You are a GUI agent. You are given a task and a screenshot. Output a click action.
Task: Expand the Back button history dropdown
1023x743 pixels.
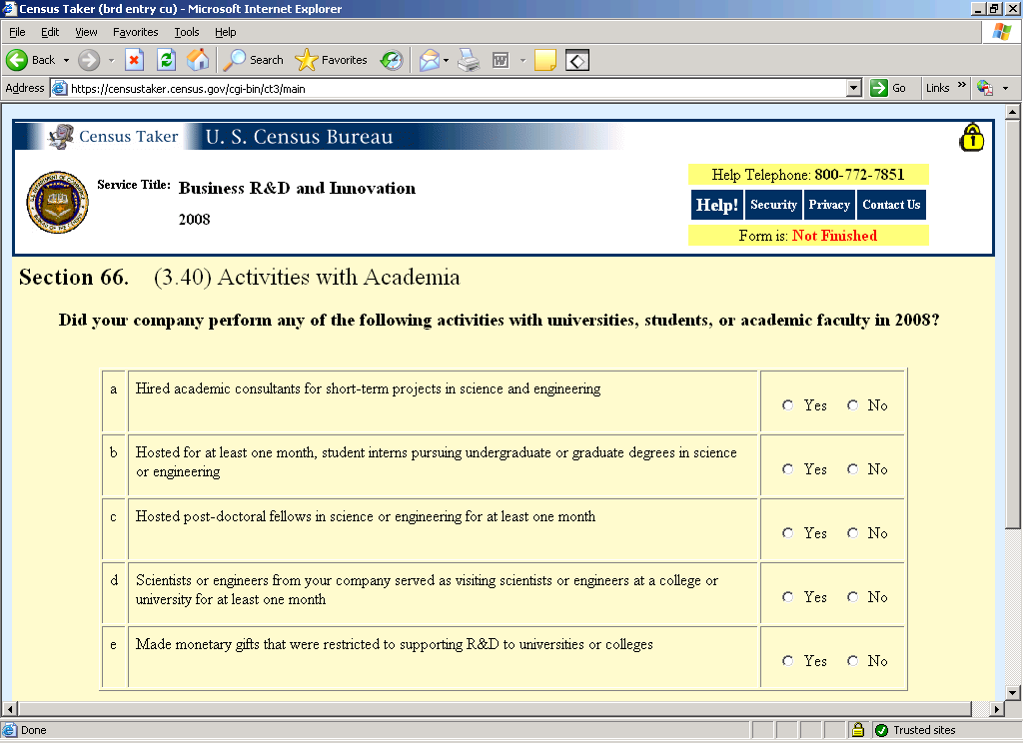(x=67, y=60)
